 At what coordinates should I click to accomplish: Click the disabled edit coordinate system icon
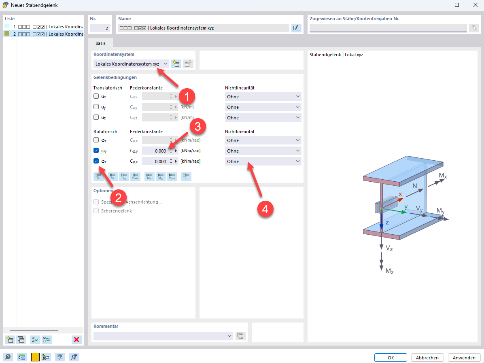188,64
